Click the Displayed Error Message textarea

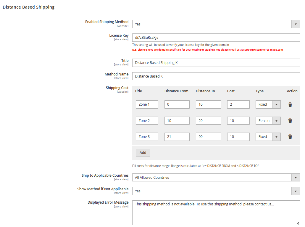coord(216,212)
